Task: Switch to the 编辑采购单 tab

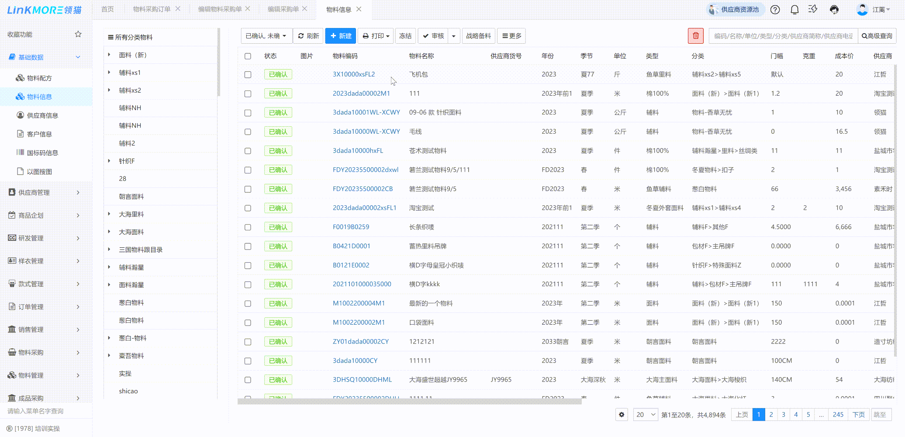Action: point(283,9)
